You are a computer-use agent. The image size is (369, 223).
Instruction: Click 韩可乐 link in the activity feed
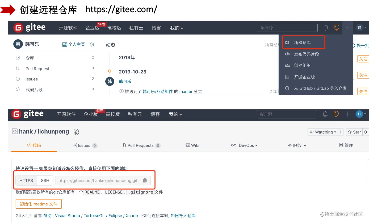(x=125, y=82)
